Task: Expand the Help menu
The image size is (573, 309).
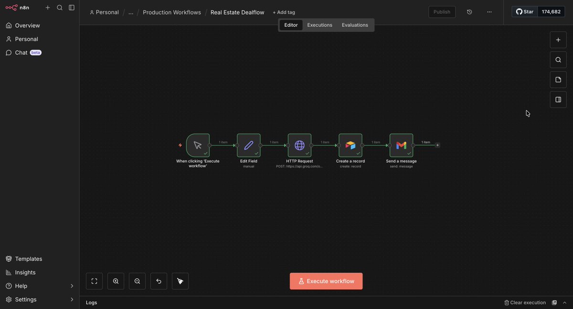Action: [x=40, y=286]
